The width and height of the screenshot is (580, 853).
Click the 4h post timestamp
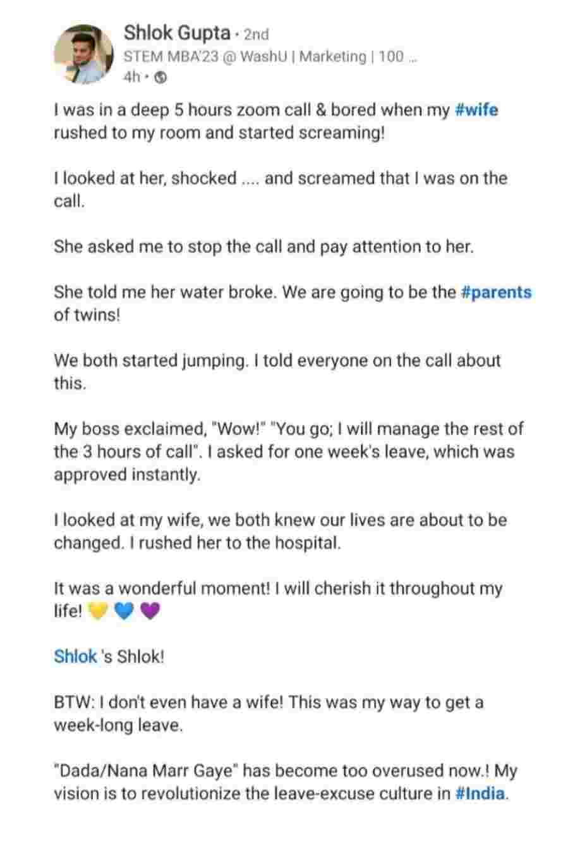[x=131, y=77]
